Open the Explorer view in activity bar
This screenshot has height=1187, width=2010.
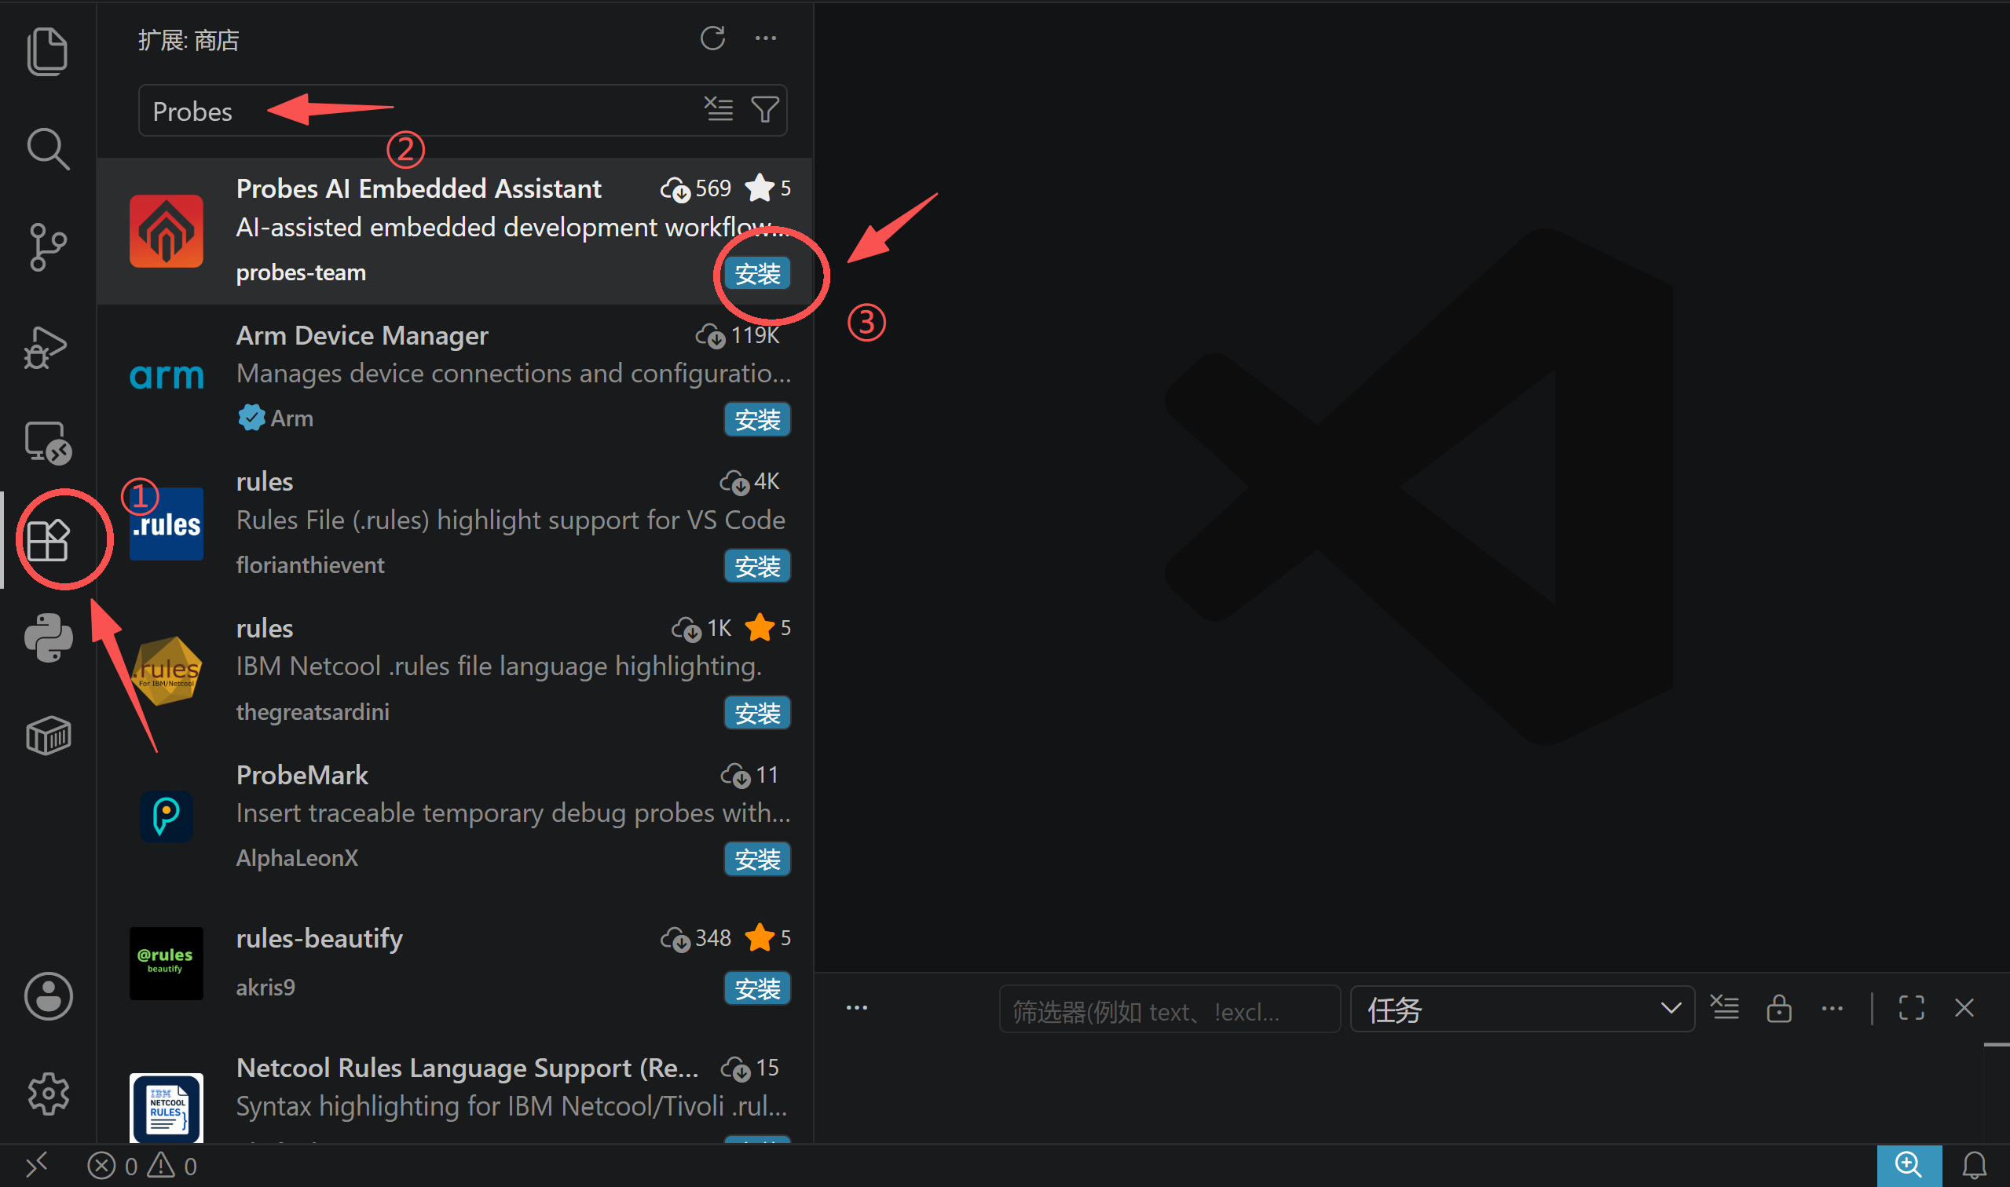click(48, 52)
